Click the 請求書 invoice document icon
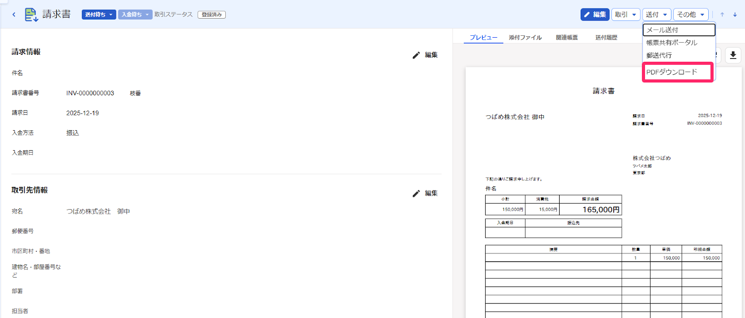The height and width of the screenshot is (318, 745). tap(31, 14)
